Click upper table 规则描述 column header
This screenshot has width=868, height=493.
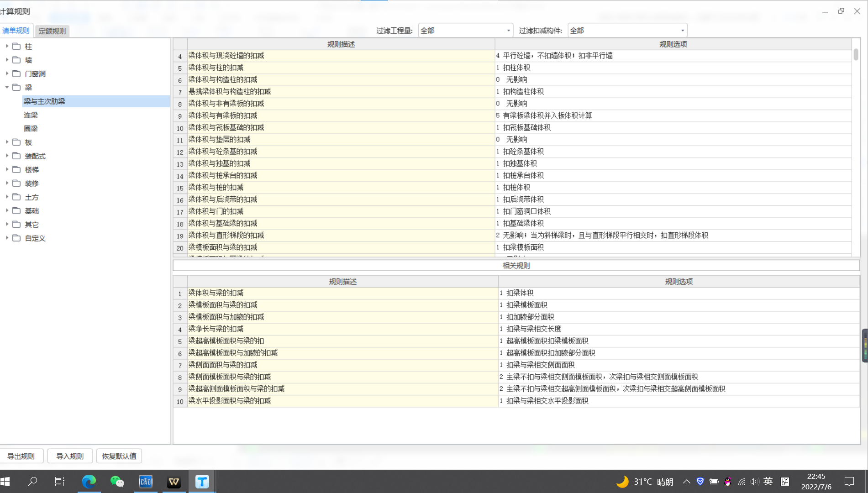pyautogui.click(x=341, y=44)
